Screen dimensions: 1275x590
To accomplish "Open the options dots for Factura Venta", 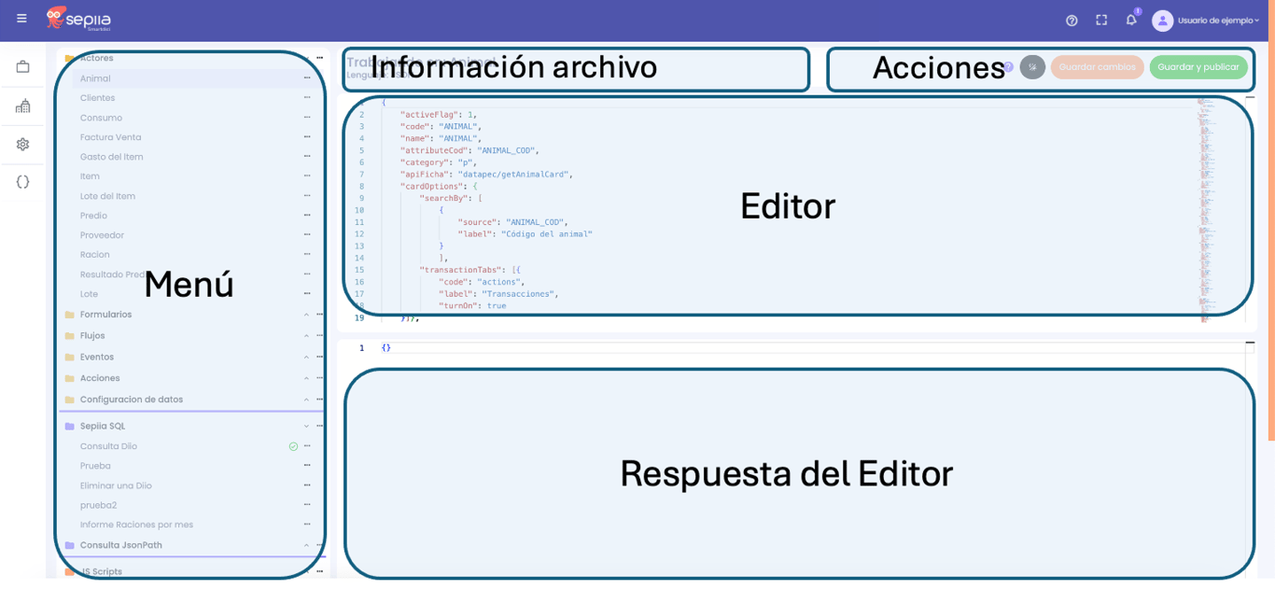I will [307, 137].
